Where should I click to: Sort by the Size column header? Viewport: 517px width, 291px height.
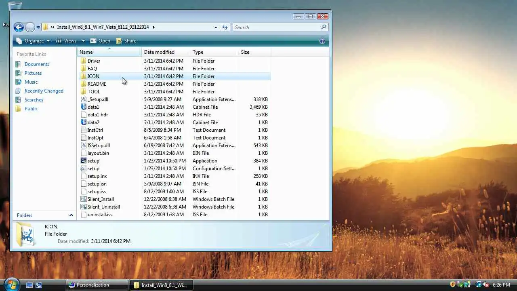pos(254,52)
